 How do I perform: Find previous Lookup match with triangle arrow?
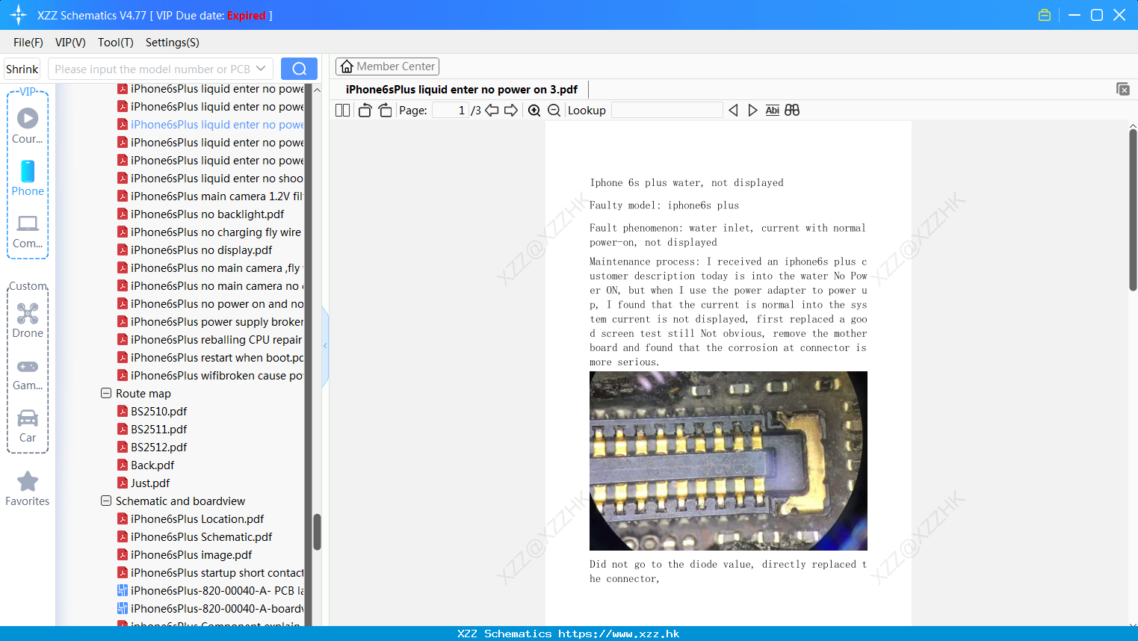pos(733,110)
